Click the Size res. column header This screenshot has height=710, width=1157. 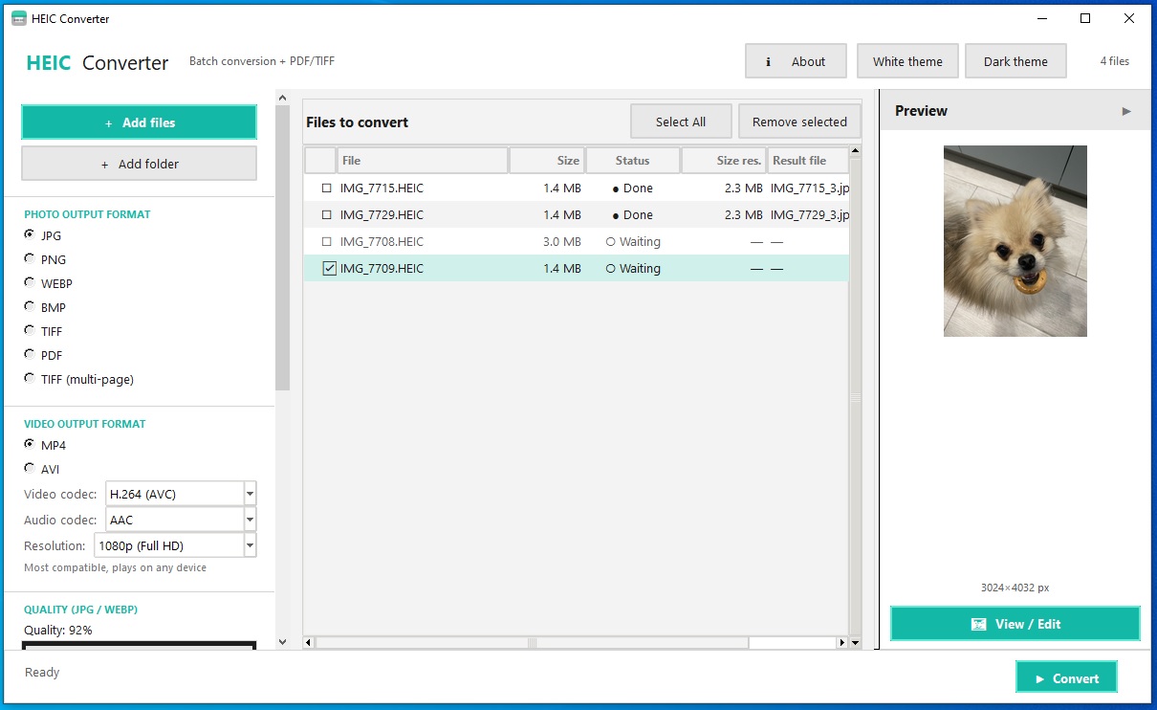pos(724,161)
